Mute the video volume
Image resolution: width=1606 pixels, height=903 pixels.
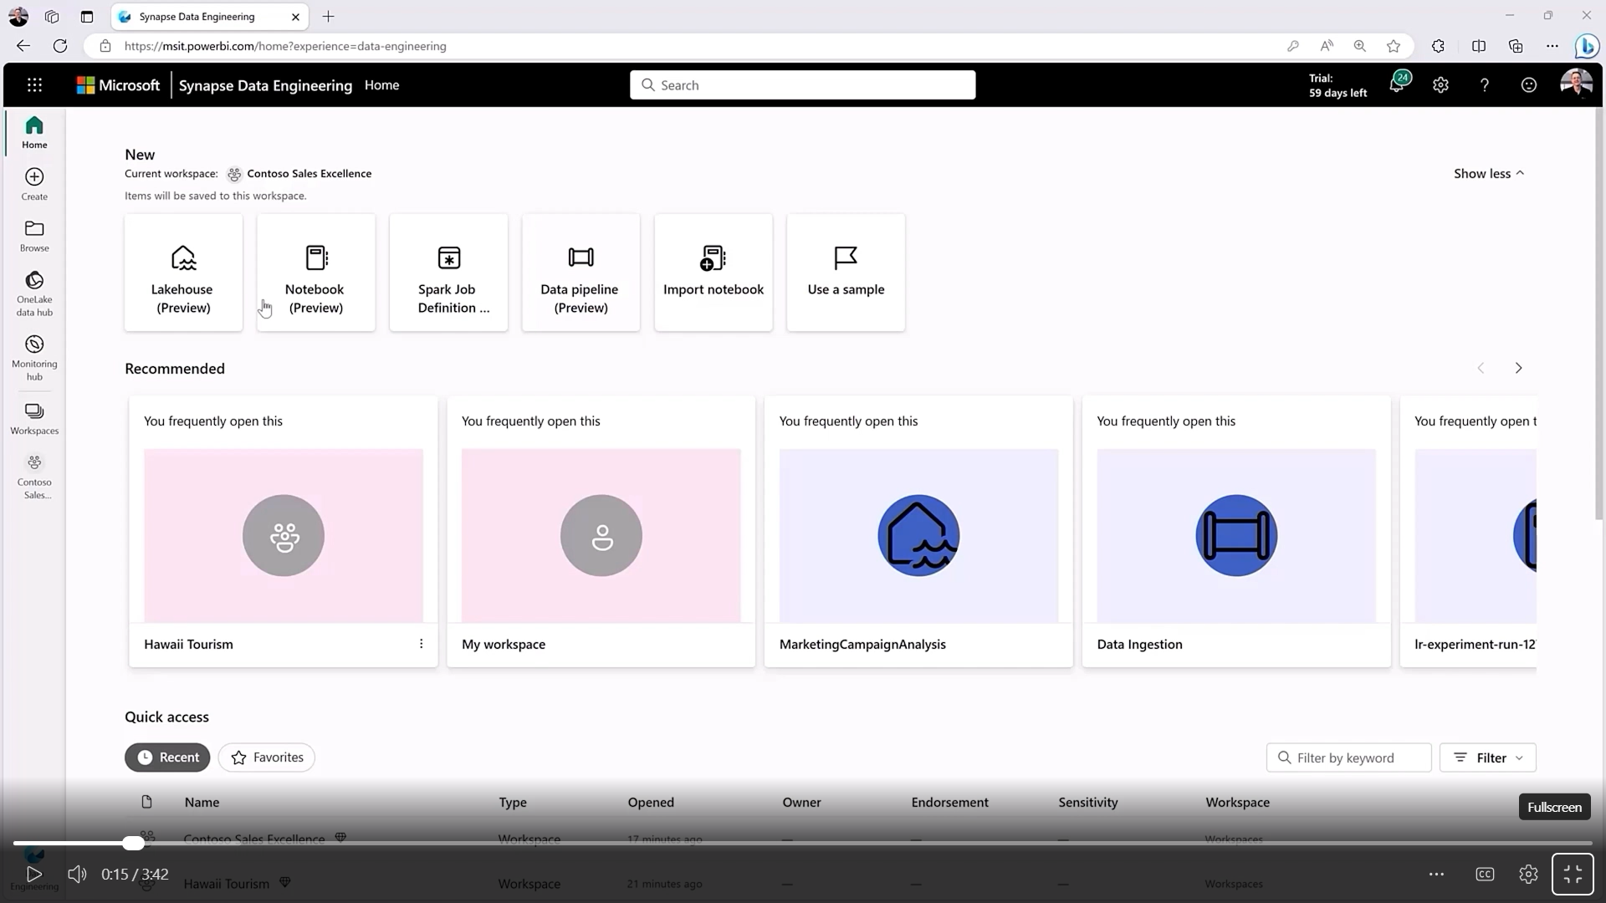pos(77,874)
